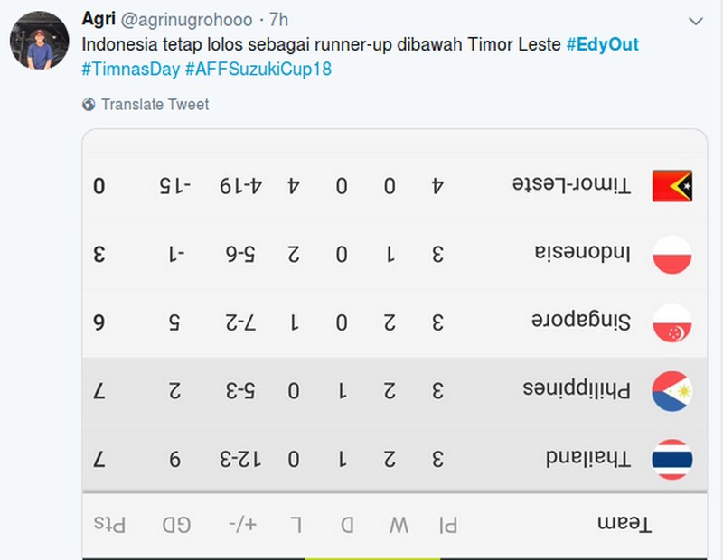Click the Philippines row in the standings

pyautogui.click(x=395, y=391)
